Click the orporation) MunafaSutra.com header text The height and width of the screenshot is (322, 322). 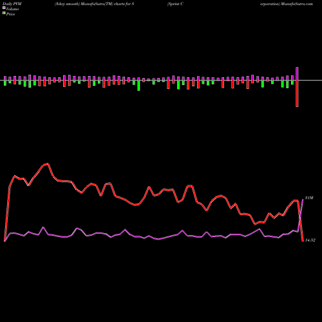(x=287, y=4)
